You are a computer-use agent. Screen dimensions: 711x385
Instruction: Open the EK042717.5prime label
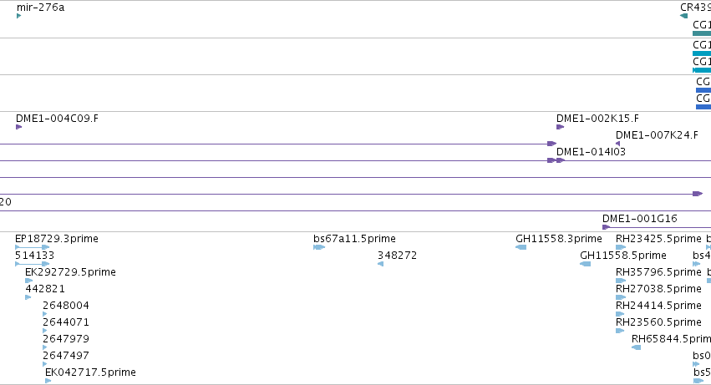click(90, 372)
